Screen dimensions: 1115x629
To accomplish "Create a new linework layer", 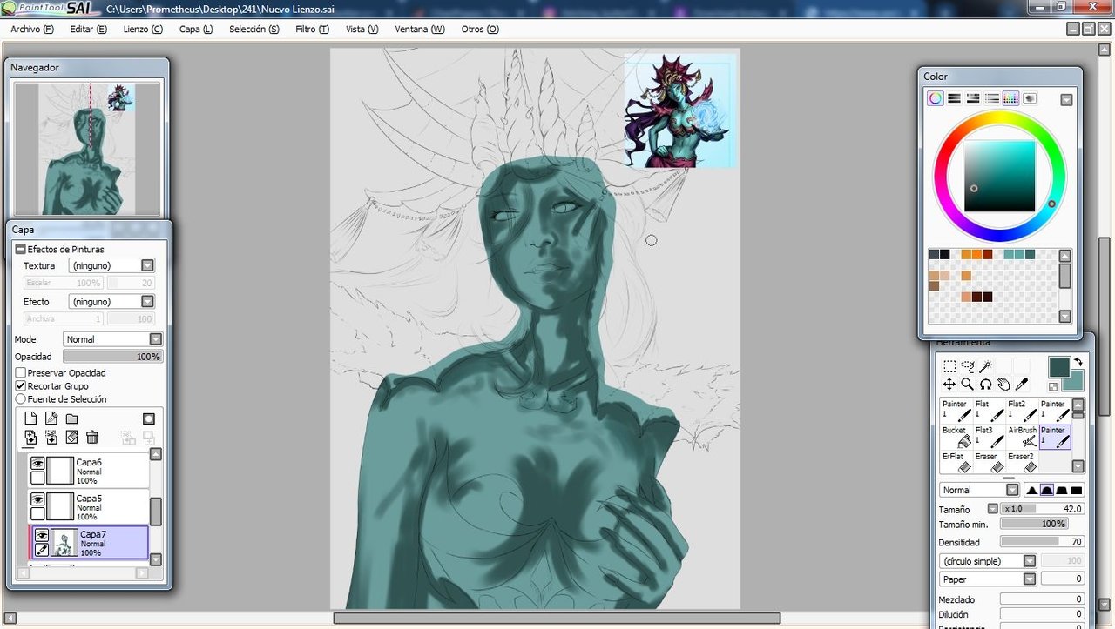I will [x=51, y=418].
